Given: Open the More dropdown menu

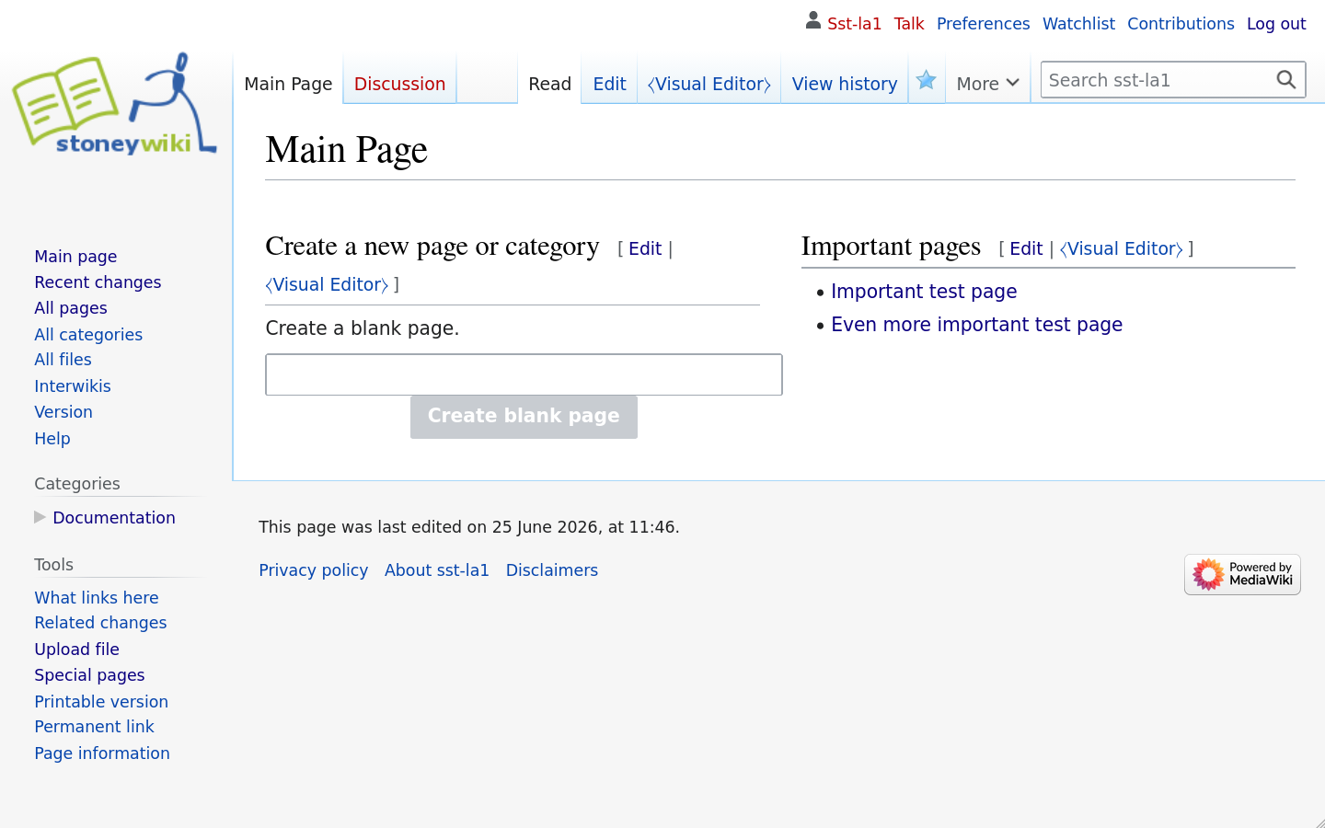Looking at the screenshot, I should click(987, 84).
